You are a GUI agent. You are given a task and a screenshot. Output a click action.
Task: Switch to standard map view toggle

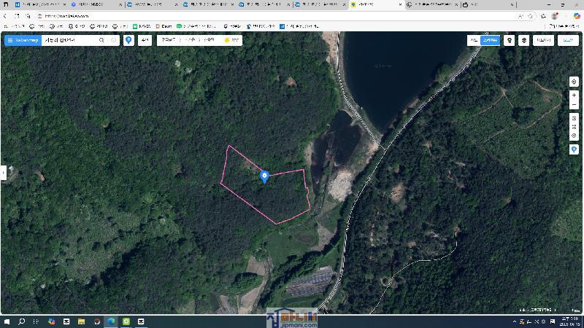click(x=474, y=41)
